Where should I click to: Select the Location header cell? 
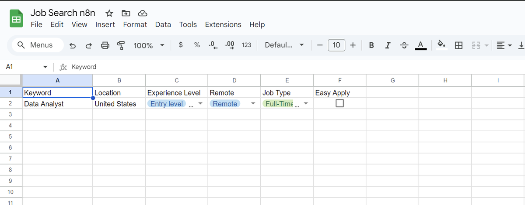119,92
